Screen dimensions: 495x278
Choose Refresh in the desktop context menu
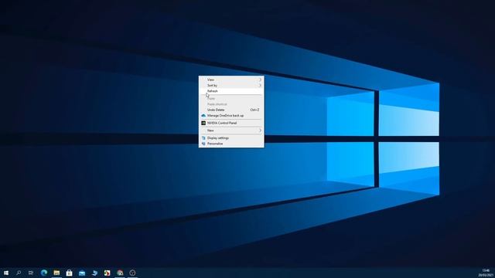pyautogui.click(x=231, y=91)
